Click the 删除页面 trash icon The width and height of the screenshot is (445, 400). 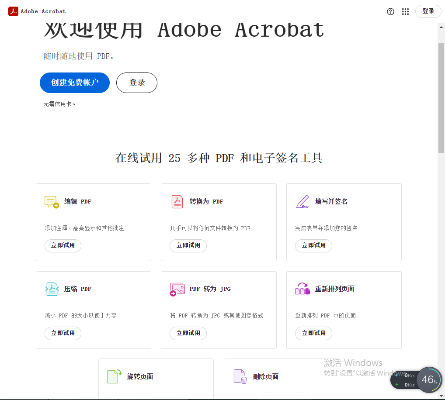[x=240, y=376]
